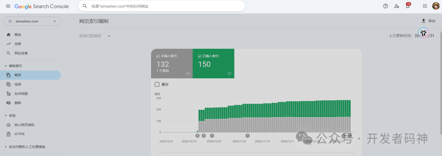This screenshot has height=156, width=442.
Task: Click chart annotation marker labeled 2
Action: 197,136
